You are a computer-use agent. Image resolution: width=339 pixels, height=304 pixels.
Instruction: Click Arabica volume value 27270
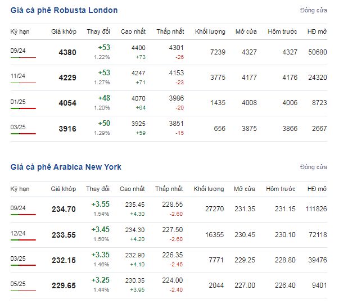214,209
